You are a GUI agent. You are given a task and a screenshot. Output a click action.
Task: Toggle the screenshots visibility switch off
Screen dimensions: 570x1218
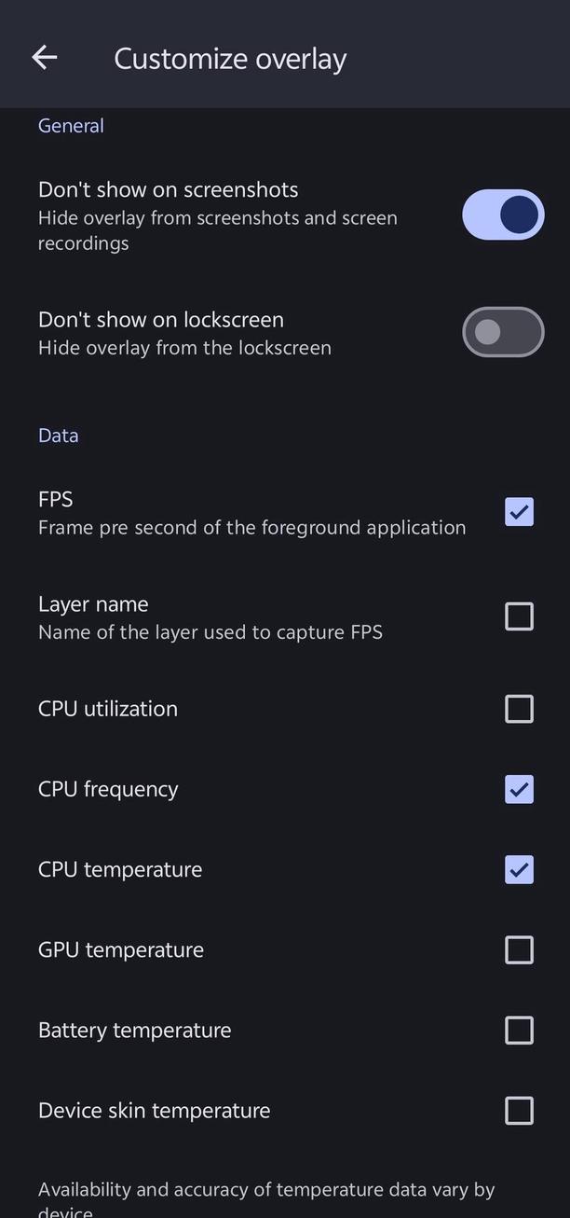tap(503, 215)
